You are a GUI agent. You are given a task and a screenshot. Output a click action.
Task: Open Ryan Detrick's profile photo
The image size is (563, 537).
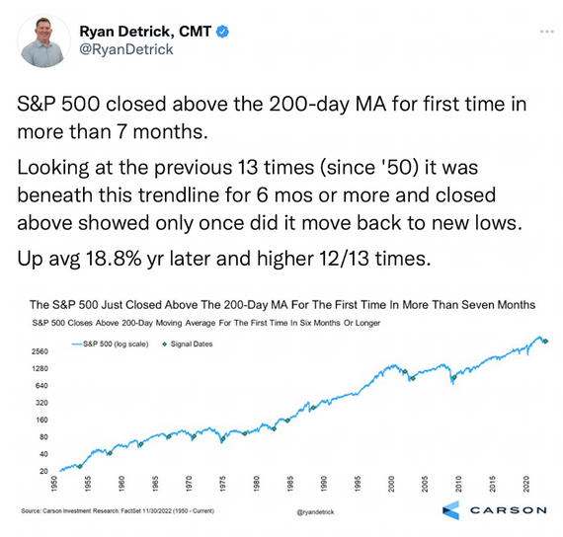pyautogui.click(x=43, y=41)
